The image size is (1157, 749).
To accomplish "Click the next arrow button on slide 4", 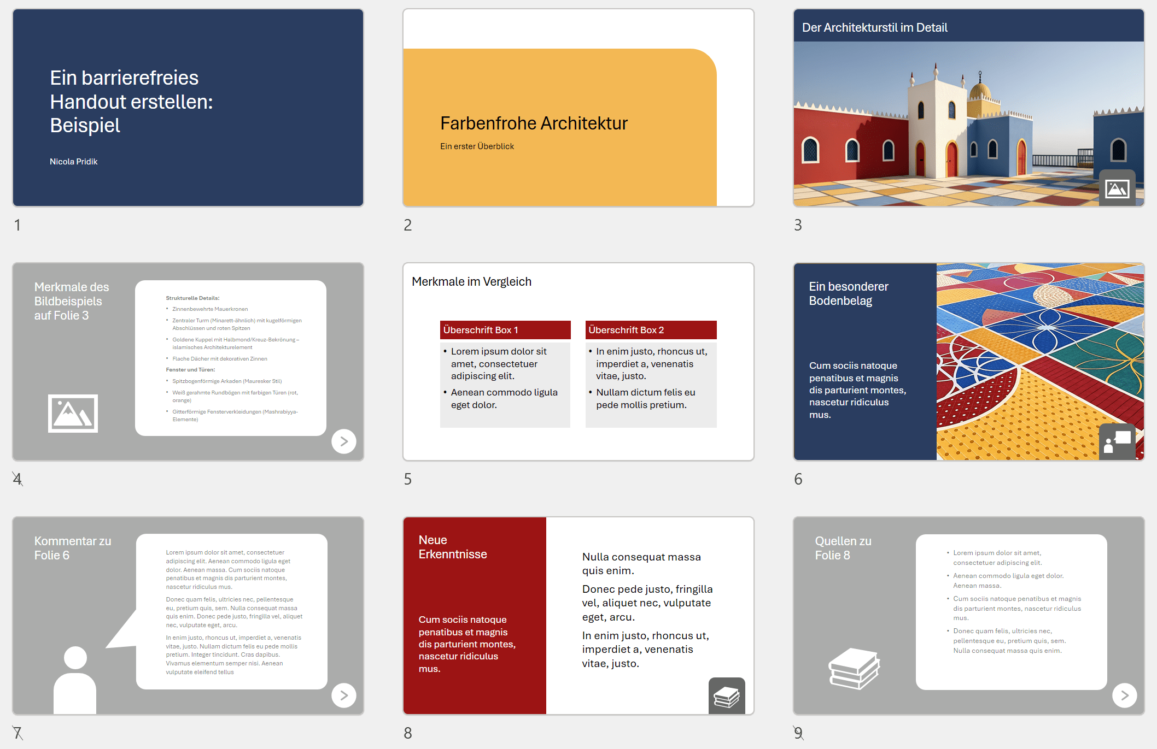I will [344, 441].
